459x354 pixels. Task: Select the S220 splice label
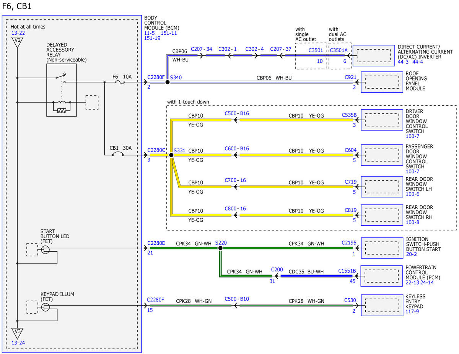pyautogui.click(x=221, y=243)
